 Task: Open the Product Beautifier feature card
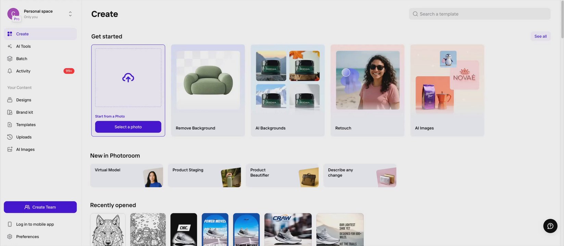(282, 176)
